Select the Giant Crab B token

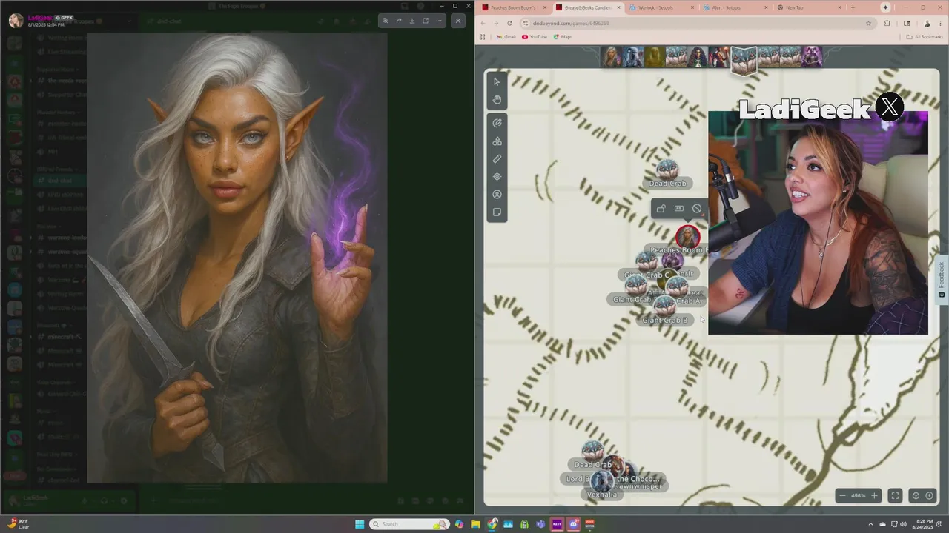(x=664, y=306)
